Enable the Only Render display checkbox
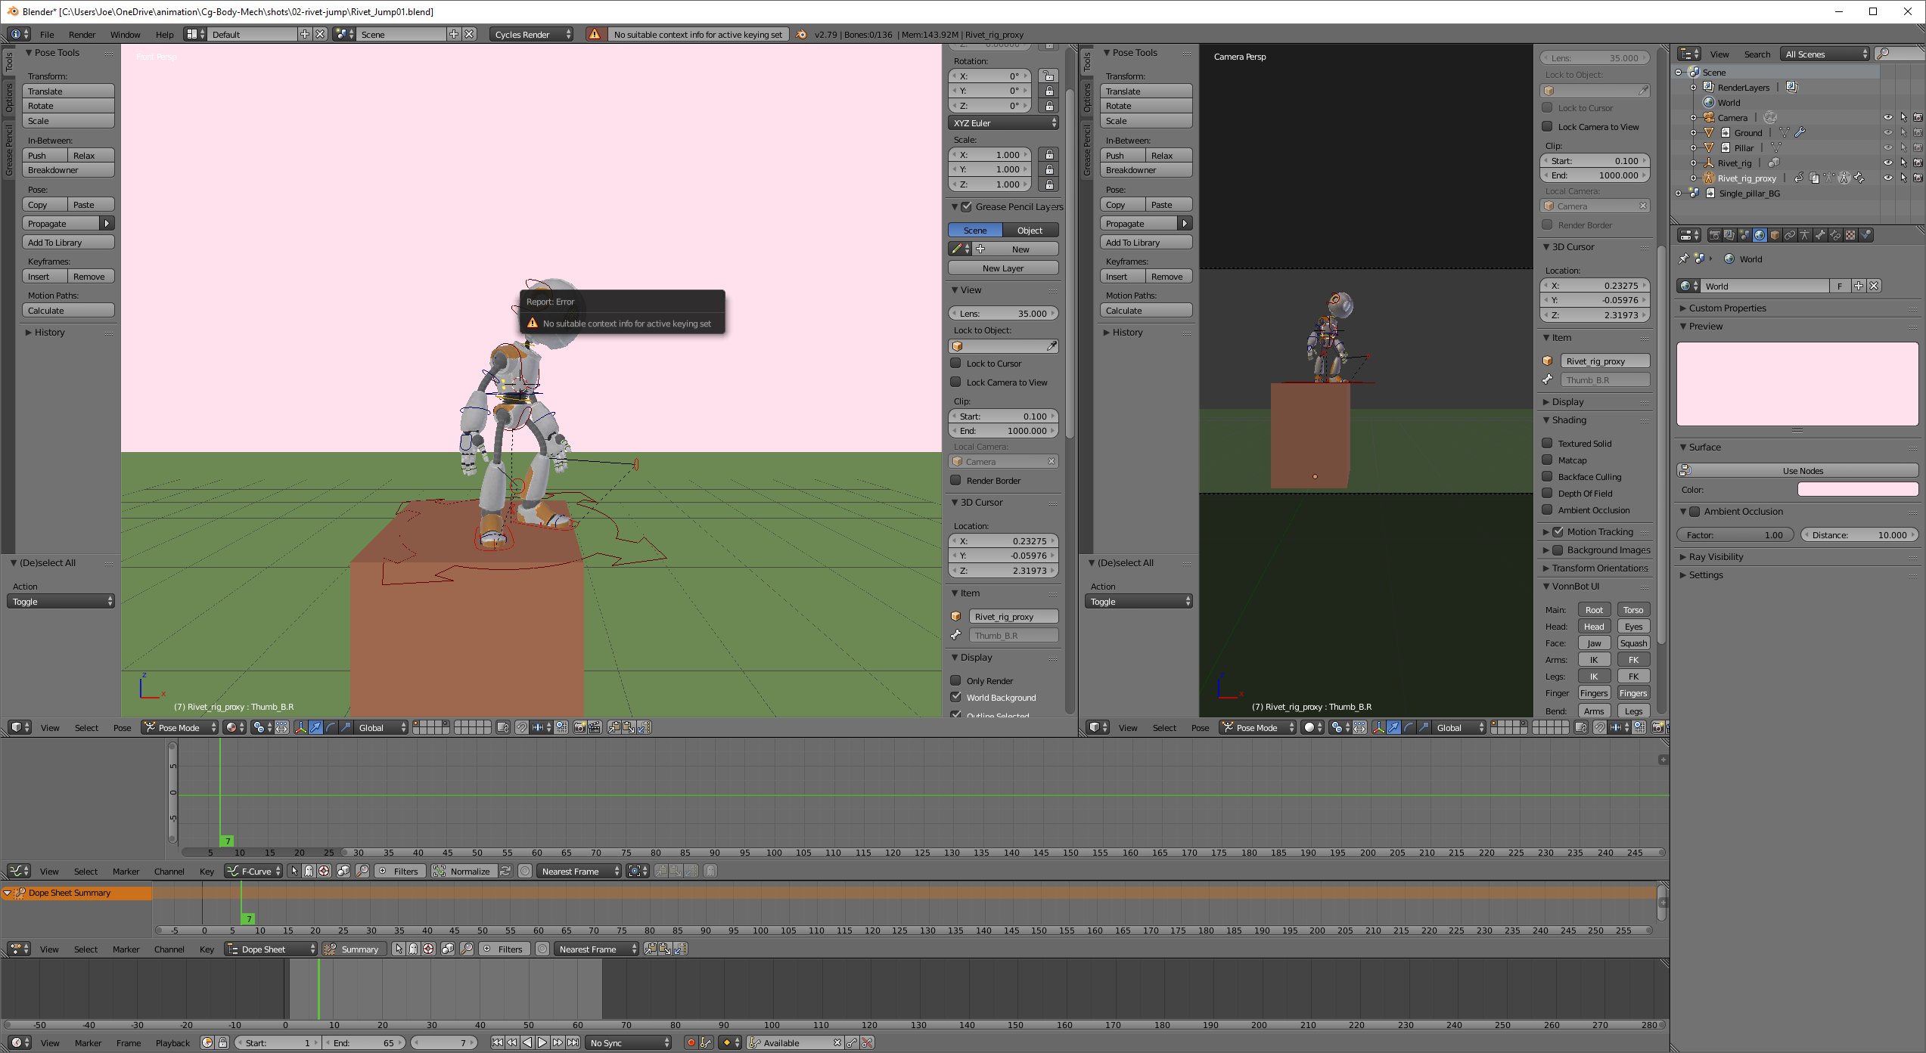Screen dimensions: 1926x1053 [x=956, y=681]
